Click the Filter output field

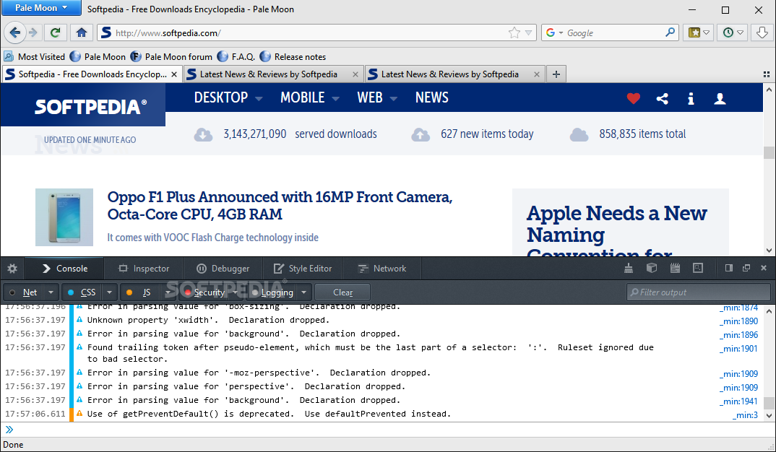pyautogui.click(x=698, y=292)
